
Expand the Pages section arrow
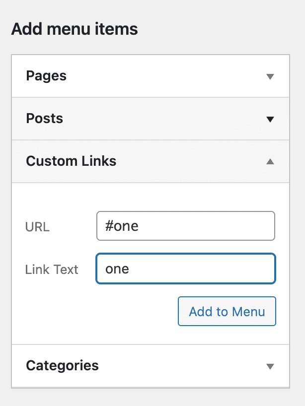tap(270, 76)
